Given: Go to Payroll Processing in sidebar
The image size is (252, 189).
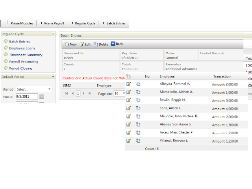Looking at the screenshot, I should [24, 61].
